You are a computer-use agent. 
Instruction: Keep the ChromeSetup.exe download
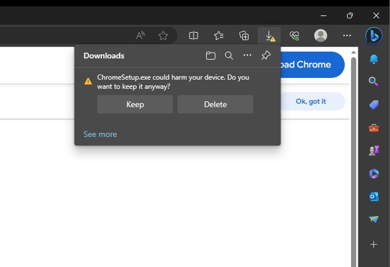click(x=135, y=104)
